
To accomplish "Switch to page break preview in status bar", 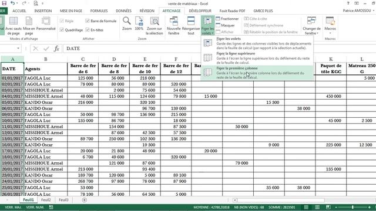I will (x=328, y=207).
